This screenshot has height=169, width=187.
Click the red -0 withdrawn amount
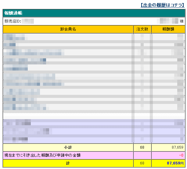point(181,155)
